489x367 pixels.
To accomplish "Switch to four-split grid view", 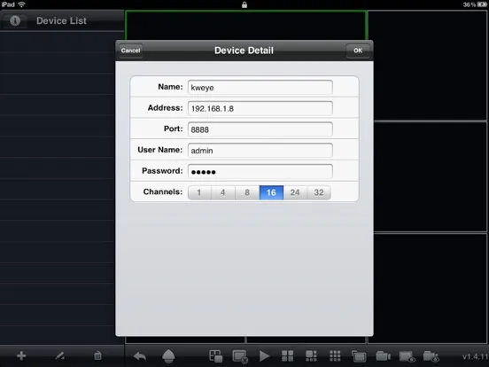I will (x=288, y=355).
